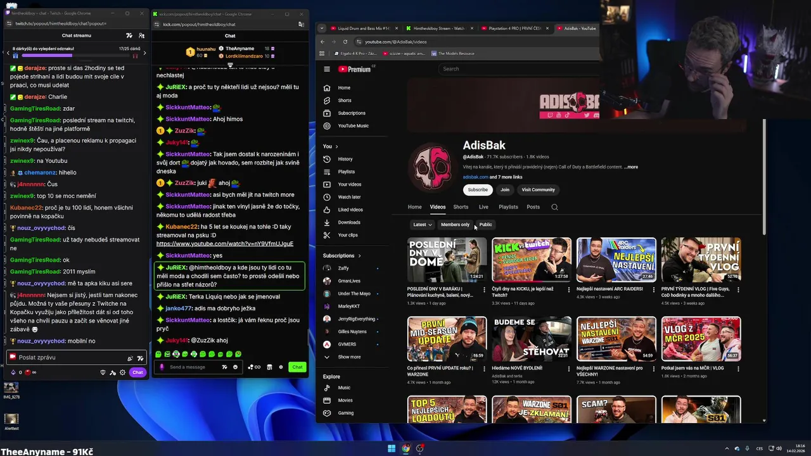
Task: Click the Windows Start button
Action: point(392,449)
